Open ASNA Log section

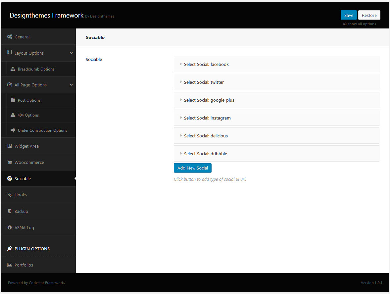38,227
